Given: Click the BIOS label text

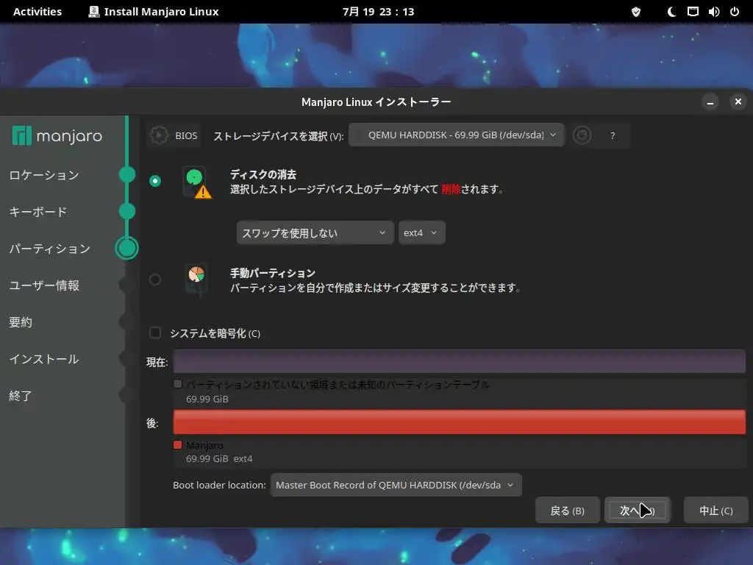Looking at the screenshot, I should pyautogui.click(x=186, y=136).
